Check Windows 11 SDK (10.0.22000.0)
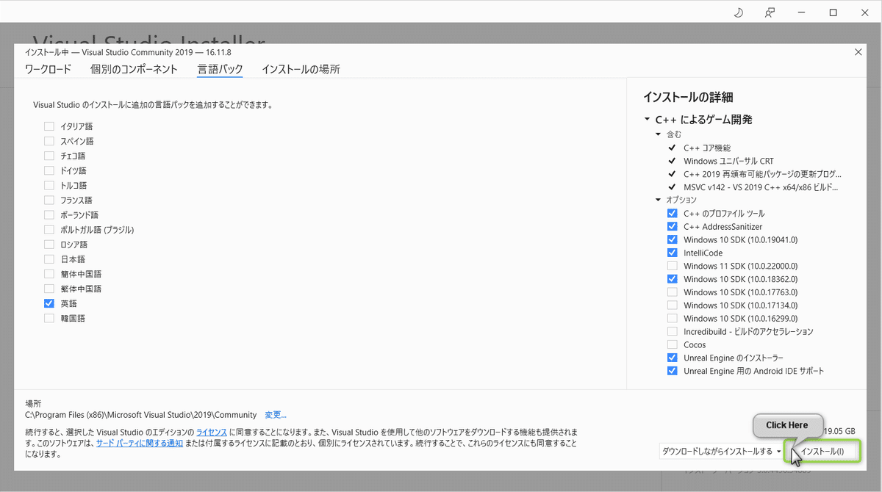 click(672, 266)
